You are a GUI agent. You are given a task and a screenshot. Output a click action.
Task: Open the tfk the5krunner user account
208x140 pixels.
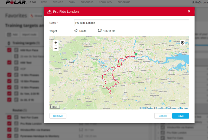click(200, 2)
